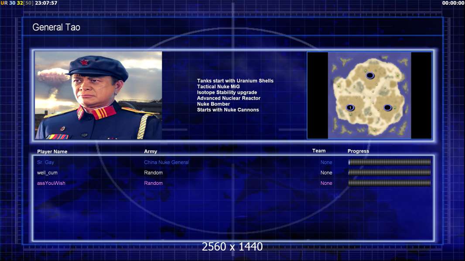This screenshot has width=465, height=261.
Task: Click well_cum's loading progress bar
Action: point(390,173)
